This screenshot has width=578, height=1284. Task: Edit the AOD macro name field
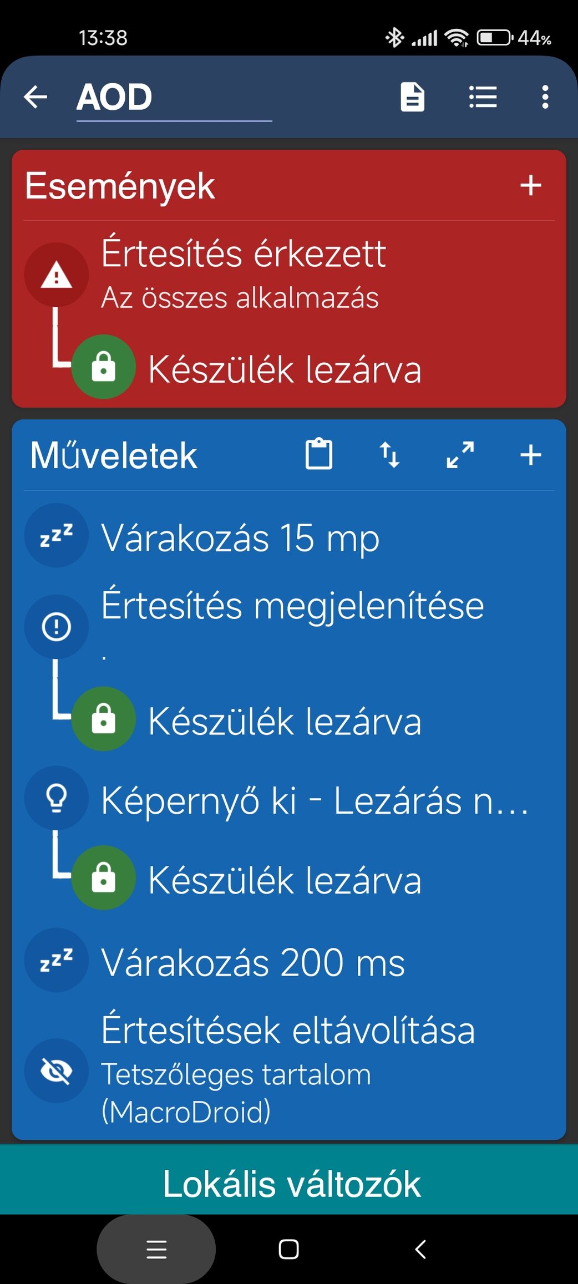pyautogui.click(x=174, y=97)
